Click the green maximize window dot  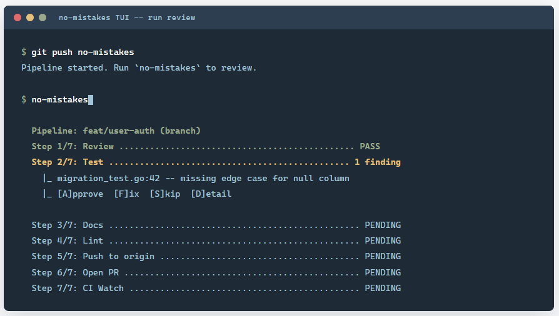pos(43,17)
